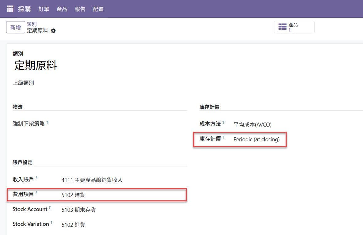Click the list icon on 產品 stat button

click(282, 27)
